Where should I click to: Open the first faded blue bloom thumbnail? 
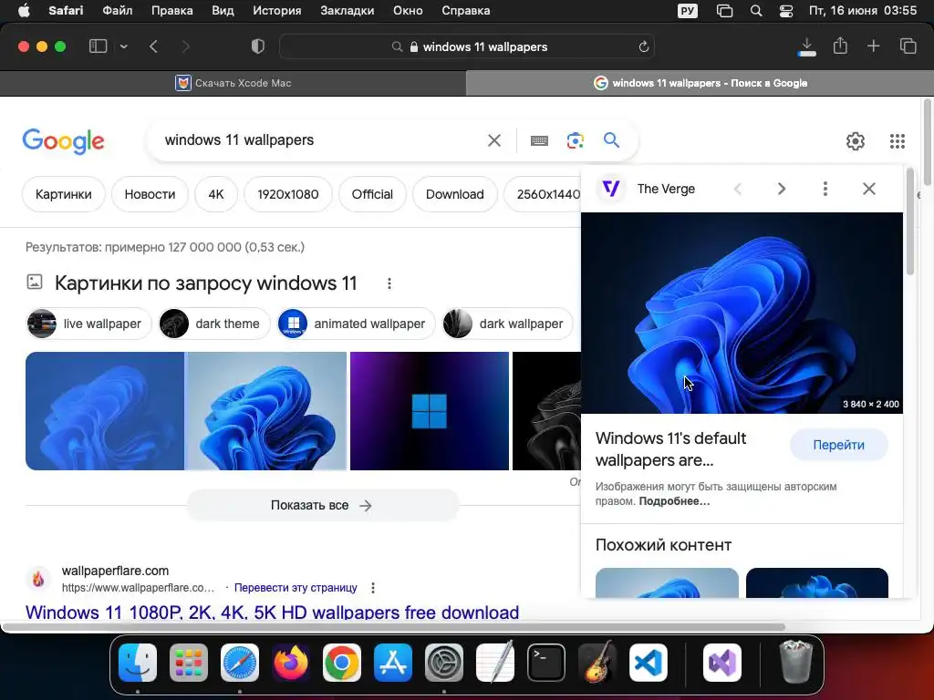[x=105, y=411]
